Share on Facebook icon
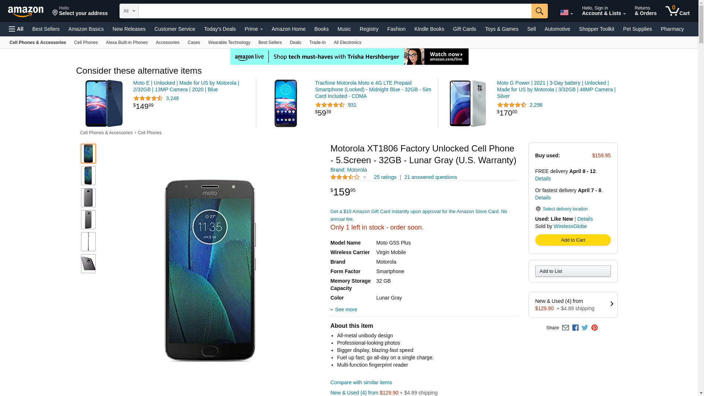704x396 pixels. point(575,328)
